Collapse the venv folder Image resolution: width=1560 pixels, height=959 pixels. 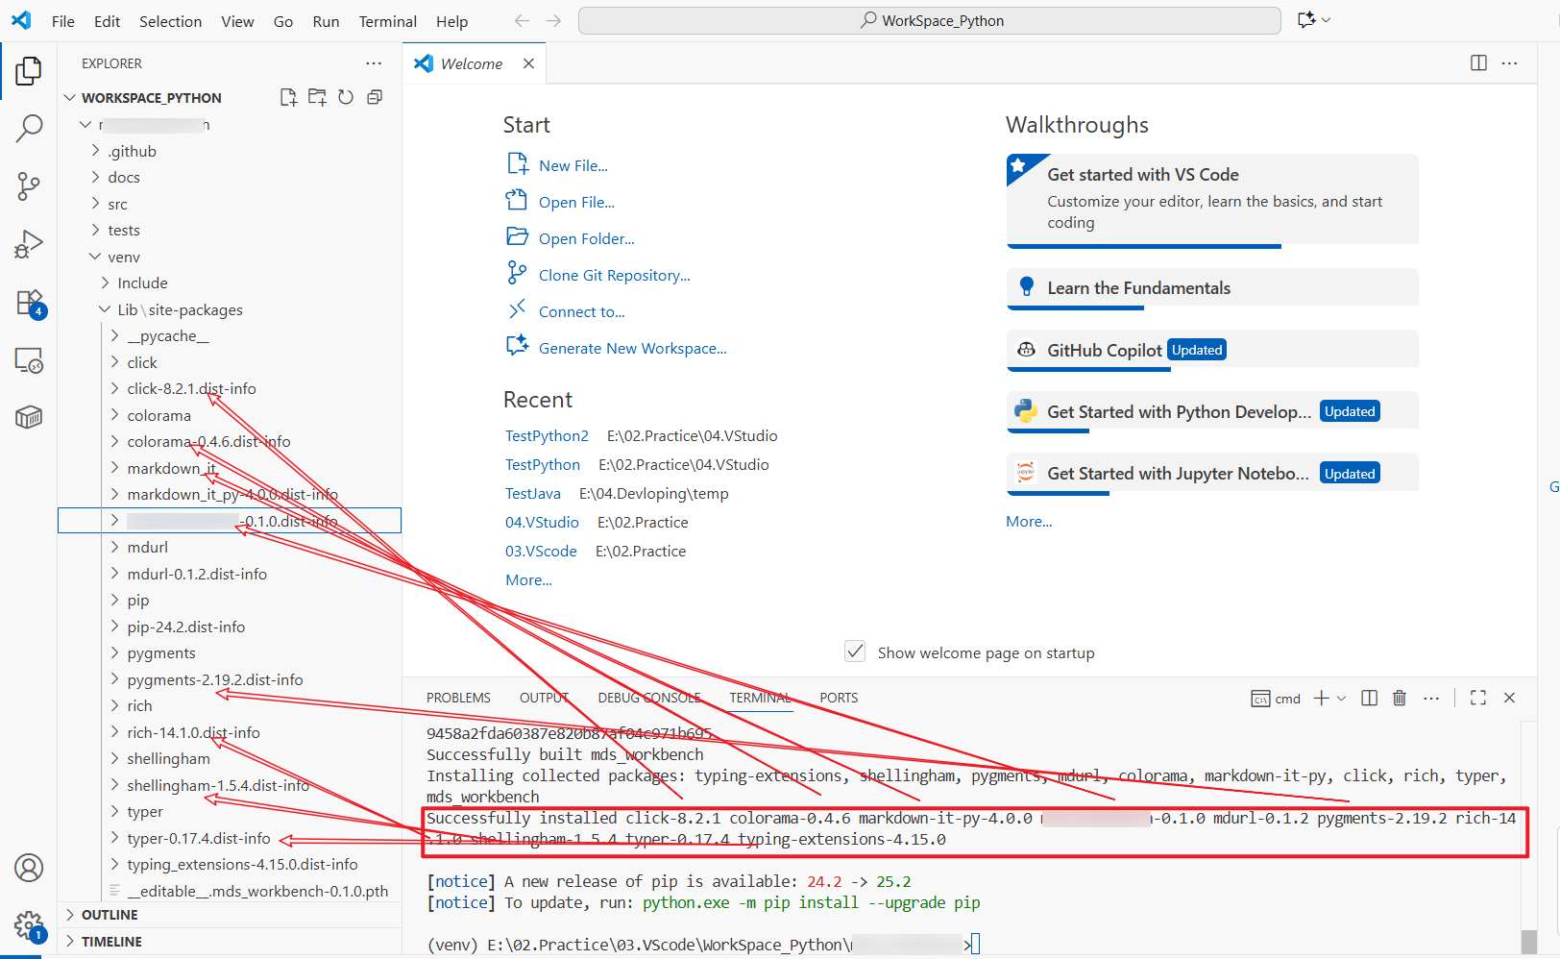(124, 258)
